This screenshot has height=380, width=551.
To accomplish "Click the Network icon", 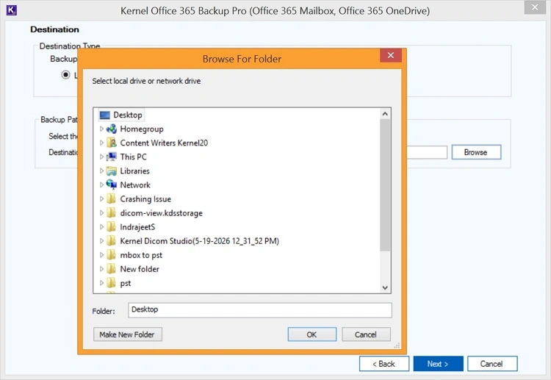I will pos(112,184).
